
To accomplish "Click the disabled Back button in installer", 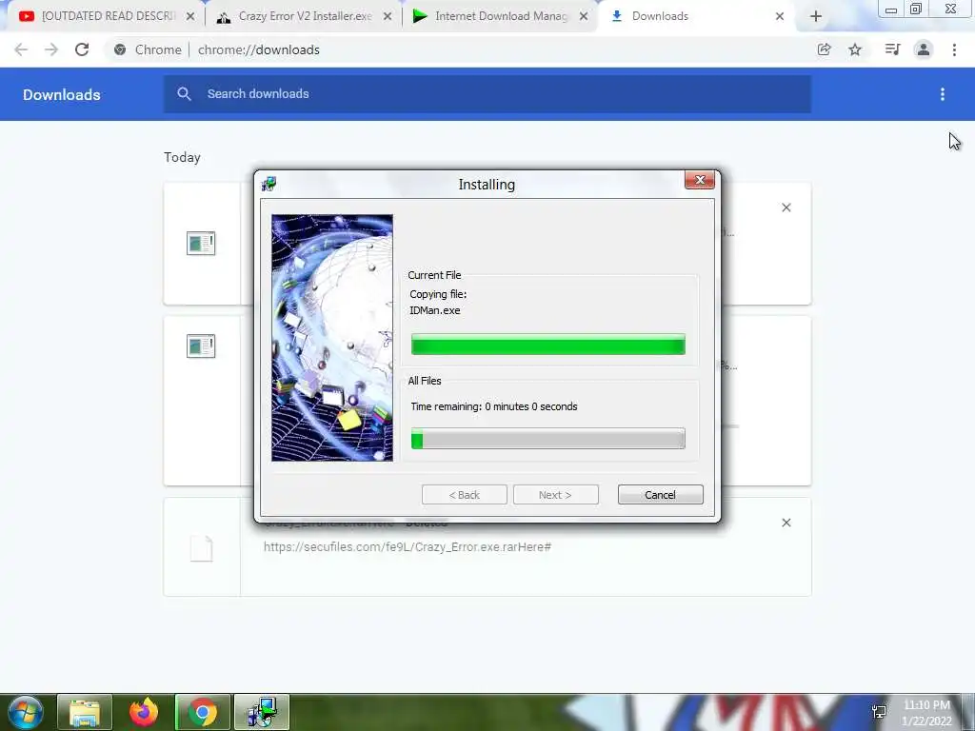I will pos(465,495).
